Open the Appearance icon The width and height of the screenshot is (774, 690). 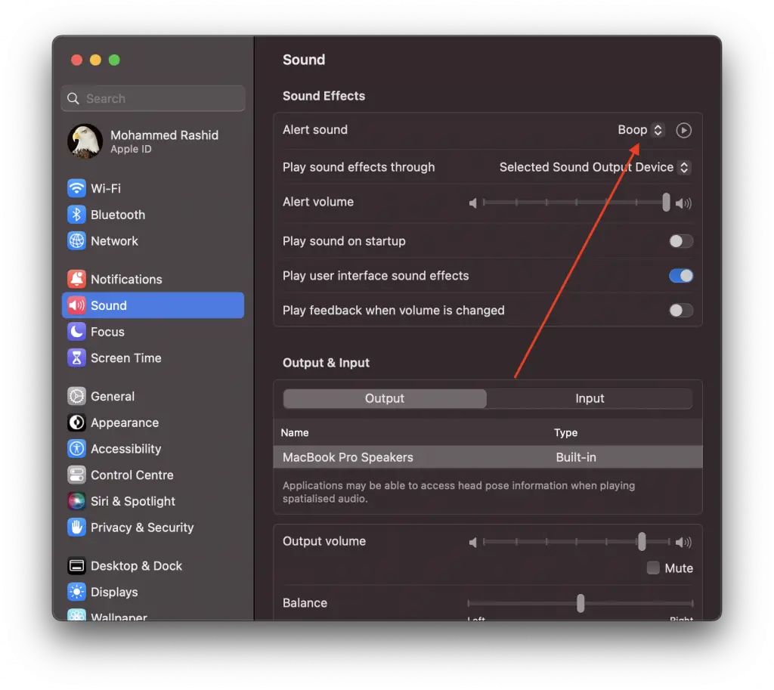pyautogui.click(x=76, y=422)
